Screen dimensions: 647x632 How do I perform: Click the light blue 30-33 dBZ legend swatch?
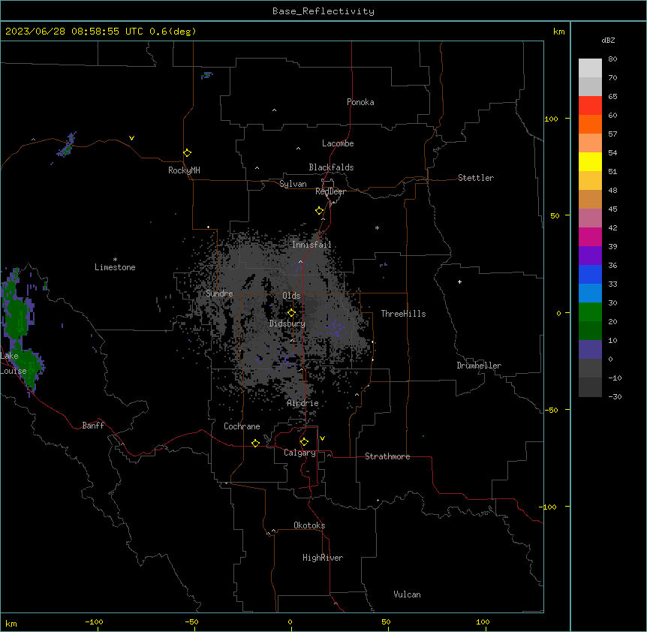pos(590,293)
